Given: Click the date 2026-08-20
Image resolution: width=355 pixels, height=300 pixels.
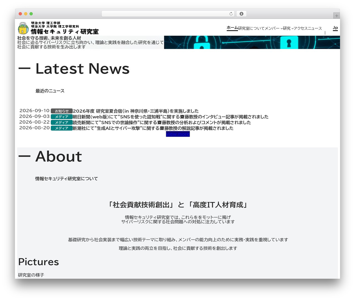Looking at the screenshot, I should tap(34, 128).
